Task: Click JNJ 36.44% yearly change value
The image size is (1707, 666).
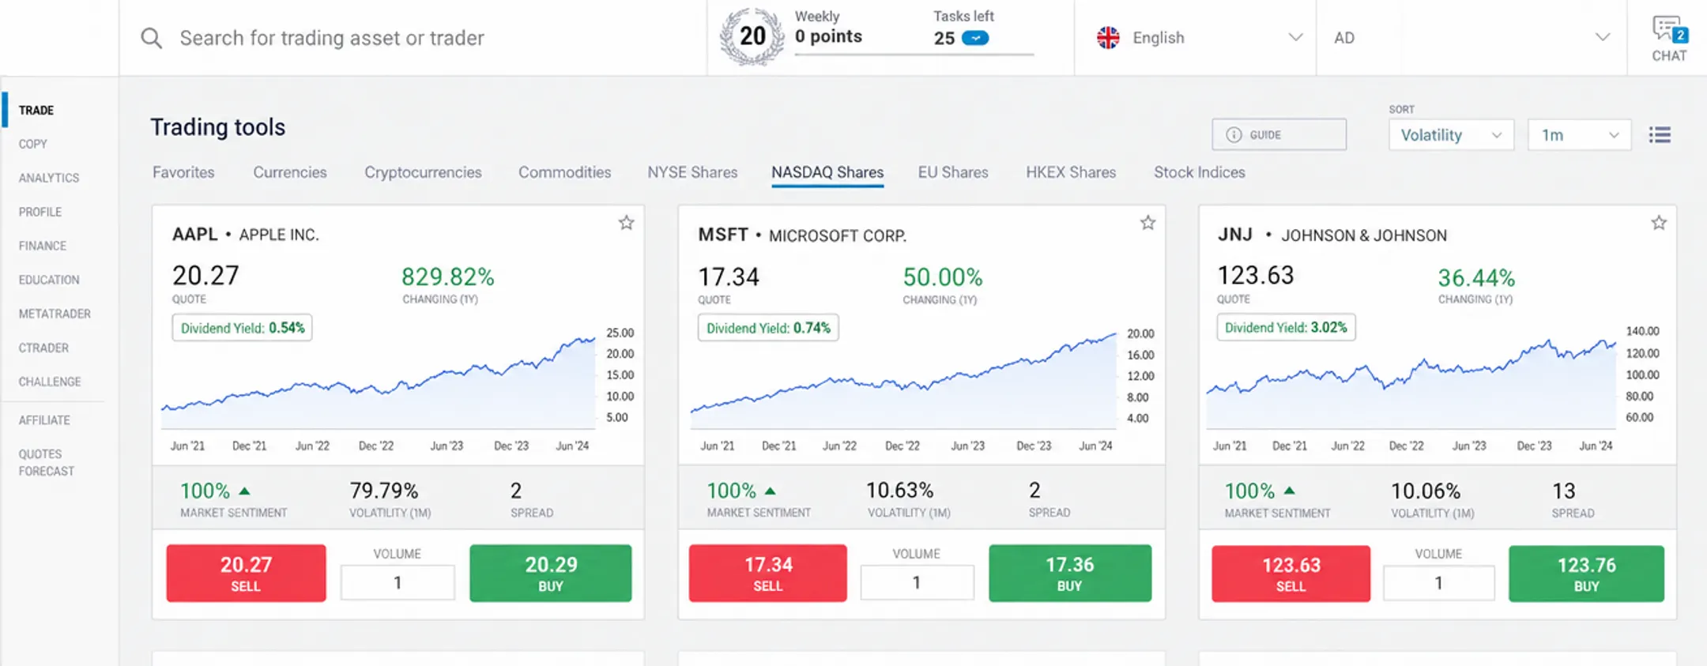Action: 1476,278
